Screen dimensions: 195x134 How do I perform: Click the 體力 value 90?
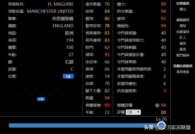pyautogui.click(x=163, y=4)
